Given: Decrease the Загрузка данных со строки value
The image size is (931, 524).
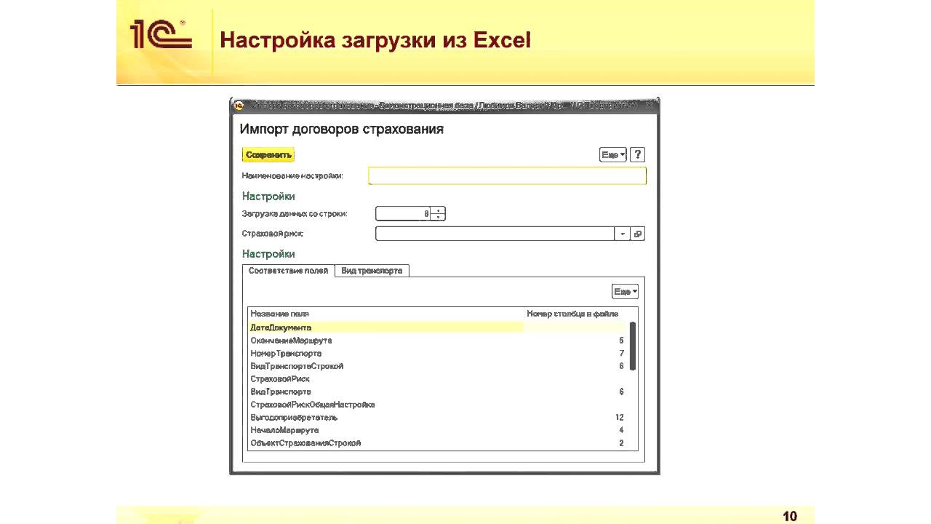Looking at the screenshot, I should tap(438, 217).
